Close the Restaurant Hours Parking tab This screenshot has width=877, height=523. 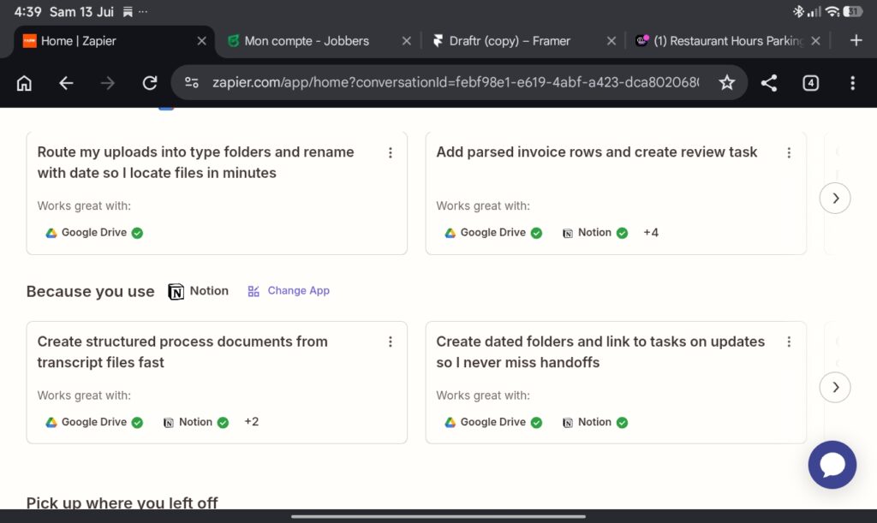(x=815, y=41)
